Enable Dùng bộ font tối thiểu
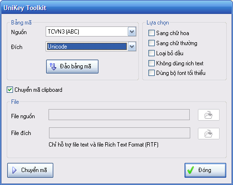This screenshot has width=233, height=185. tap(151, 73)
